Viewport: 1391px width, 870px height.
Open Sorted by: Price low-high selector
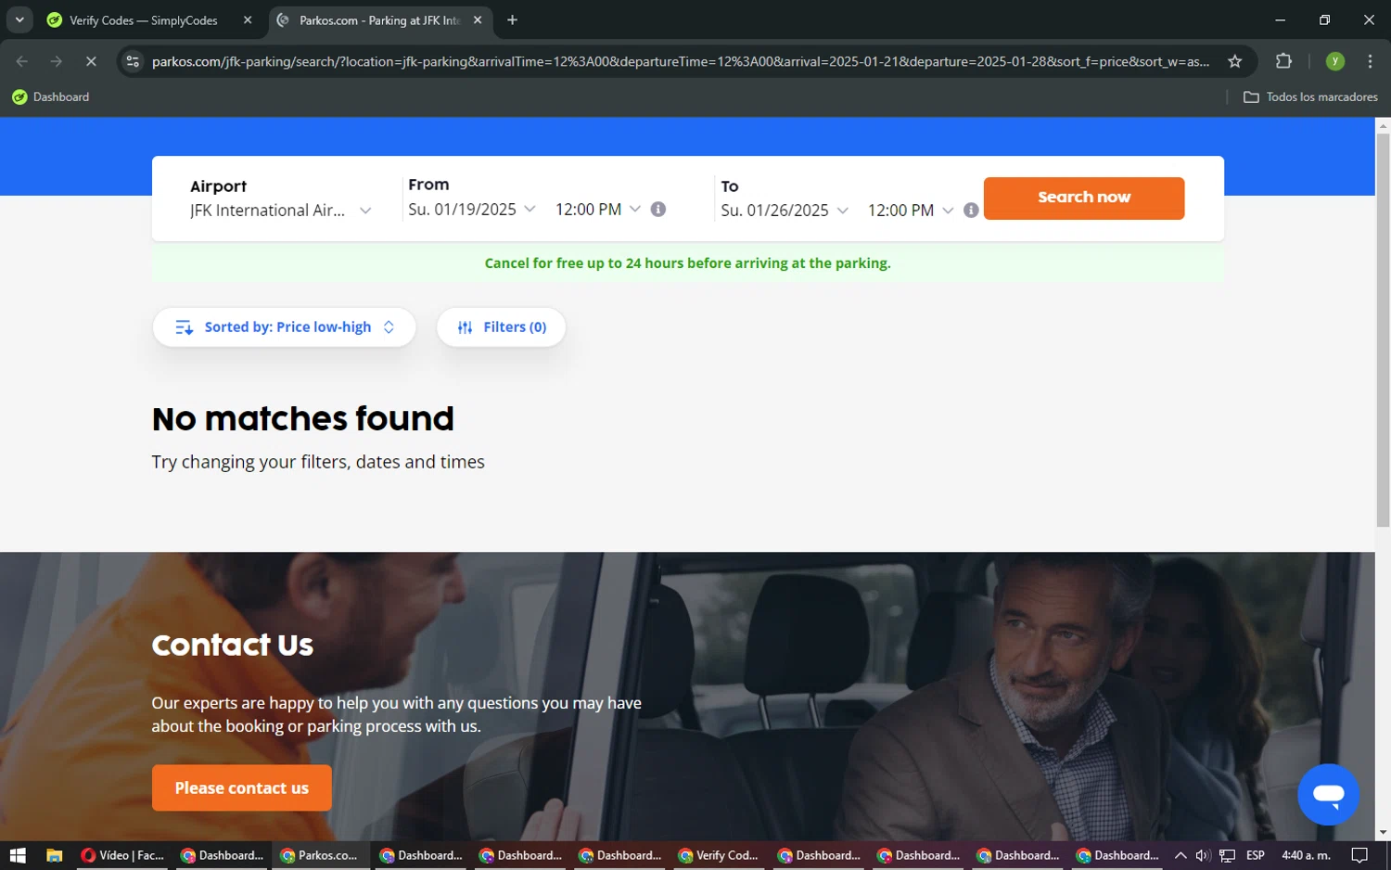(x=284, y=327)
